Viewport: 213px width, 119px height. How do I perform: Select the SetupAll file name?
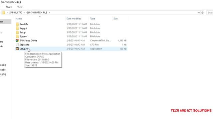[24, 49]
